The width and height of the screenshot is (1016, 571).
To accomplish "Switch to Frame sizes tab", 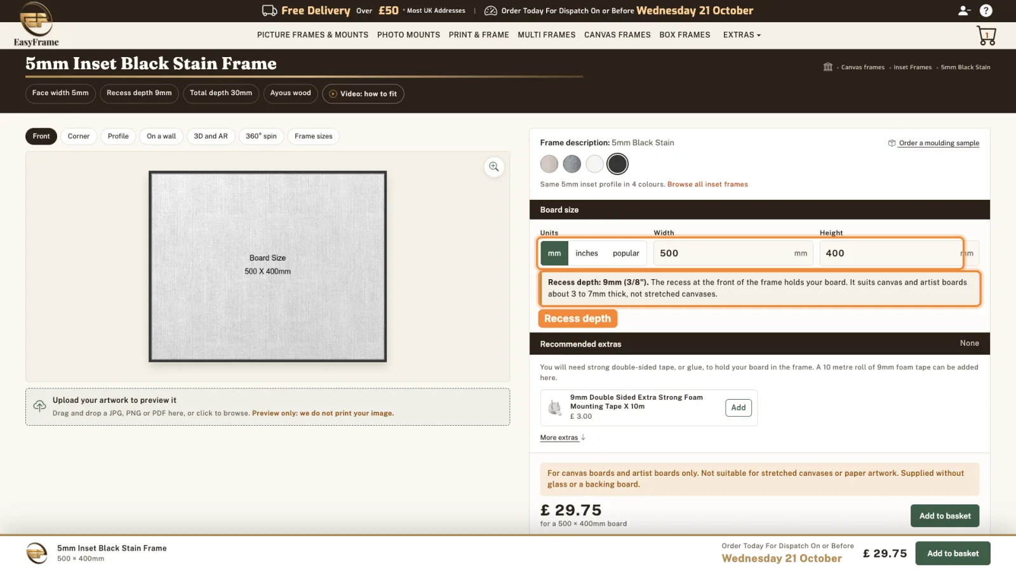I will click(x=314, y=136).
